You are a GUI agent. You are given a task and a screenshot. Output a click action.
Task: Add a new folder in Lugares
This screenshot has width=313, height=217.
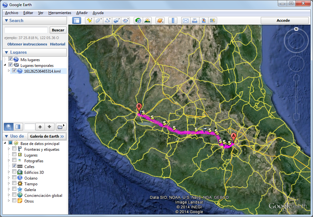(61, 127)
